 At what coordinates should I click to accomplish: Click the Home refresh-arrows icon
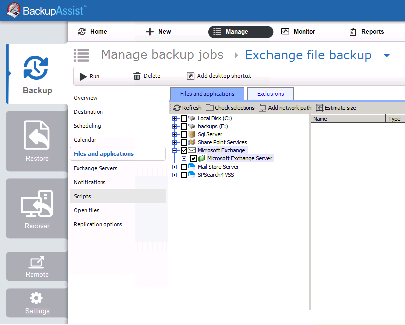pyautogui.click(x=82, y=32)
